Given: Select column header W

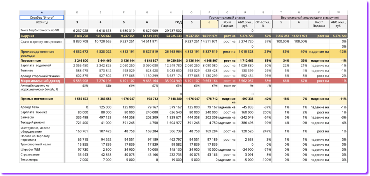Looking at the screenshot, I should [338, 12].
